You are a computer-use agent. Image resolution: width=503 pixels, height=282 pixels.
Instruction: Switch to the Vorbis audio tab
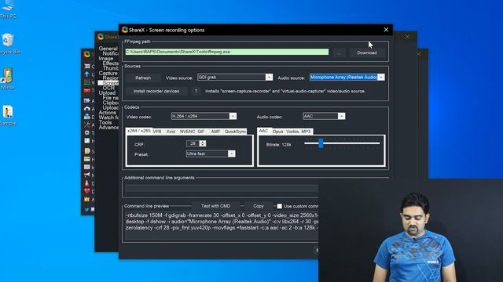coord(292,132)
